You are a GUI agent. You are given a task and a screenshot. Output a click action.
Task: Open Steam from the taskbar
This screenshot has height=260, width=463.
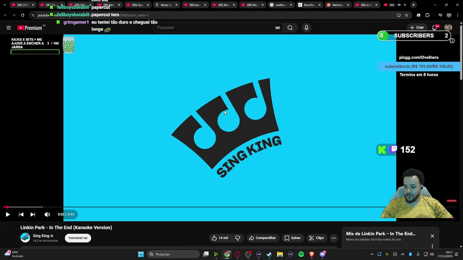click(x=269, y=254)
